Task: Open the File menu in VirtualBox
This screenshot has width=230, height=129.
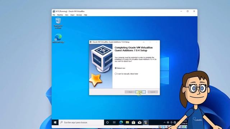Action: click(x=54, y=15)
